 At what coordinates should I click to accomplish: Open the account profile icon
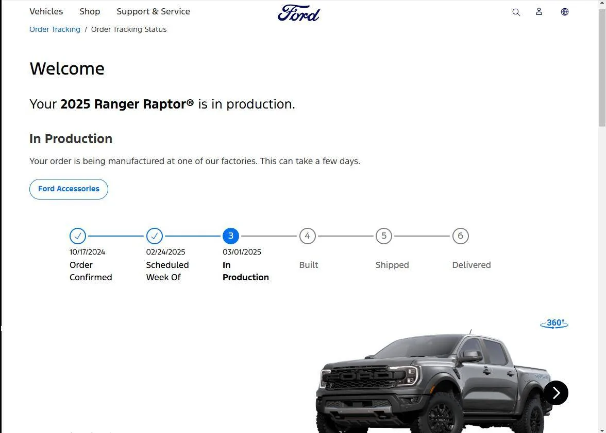tap(539, 11)
